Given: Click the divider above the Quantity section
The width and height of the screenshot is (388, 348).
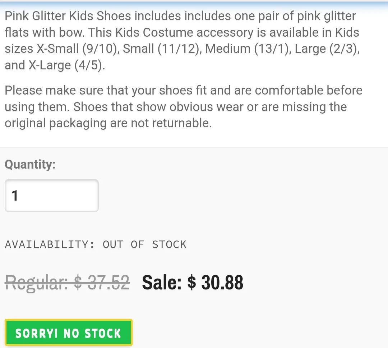Looking at the screenshot, I should pos(194,147).
